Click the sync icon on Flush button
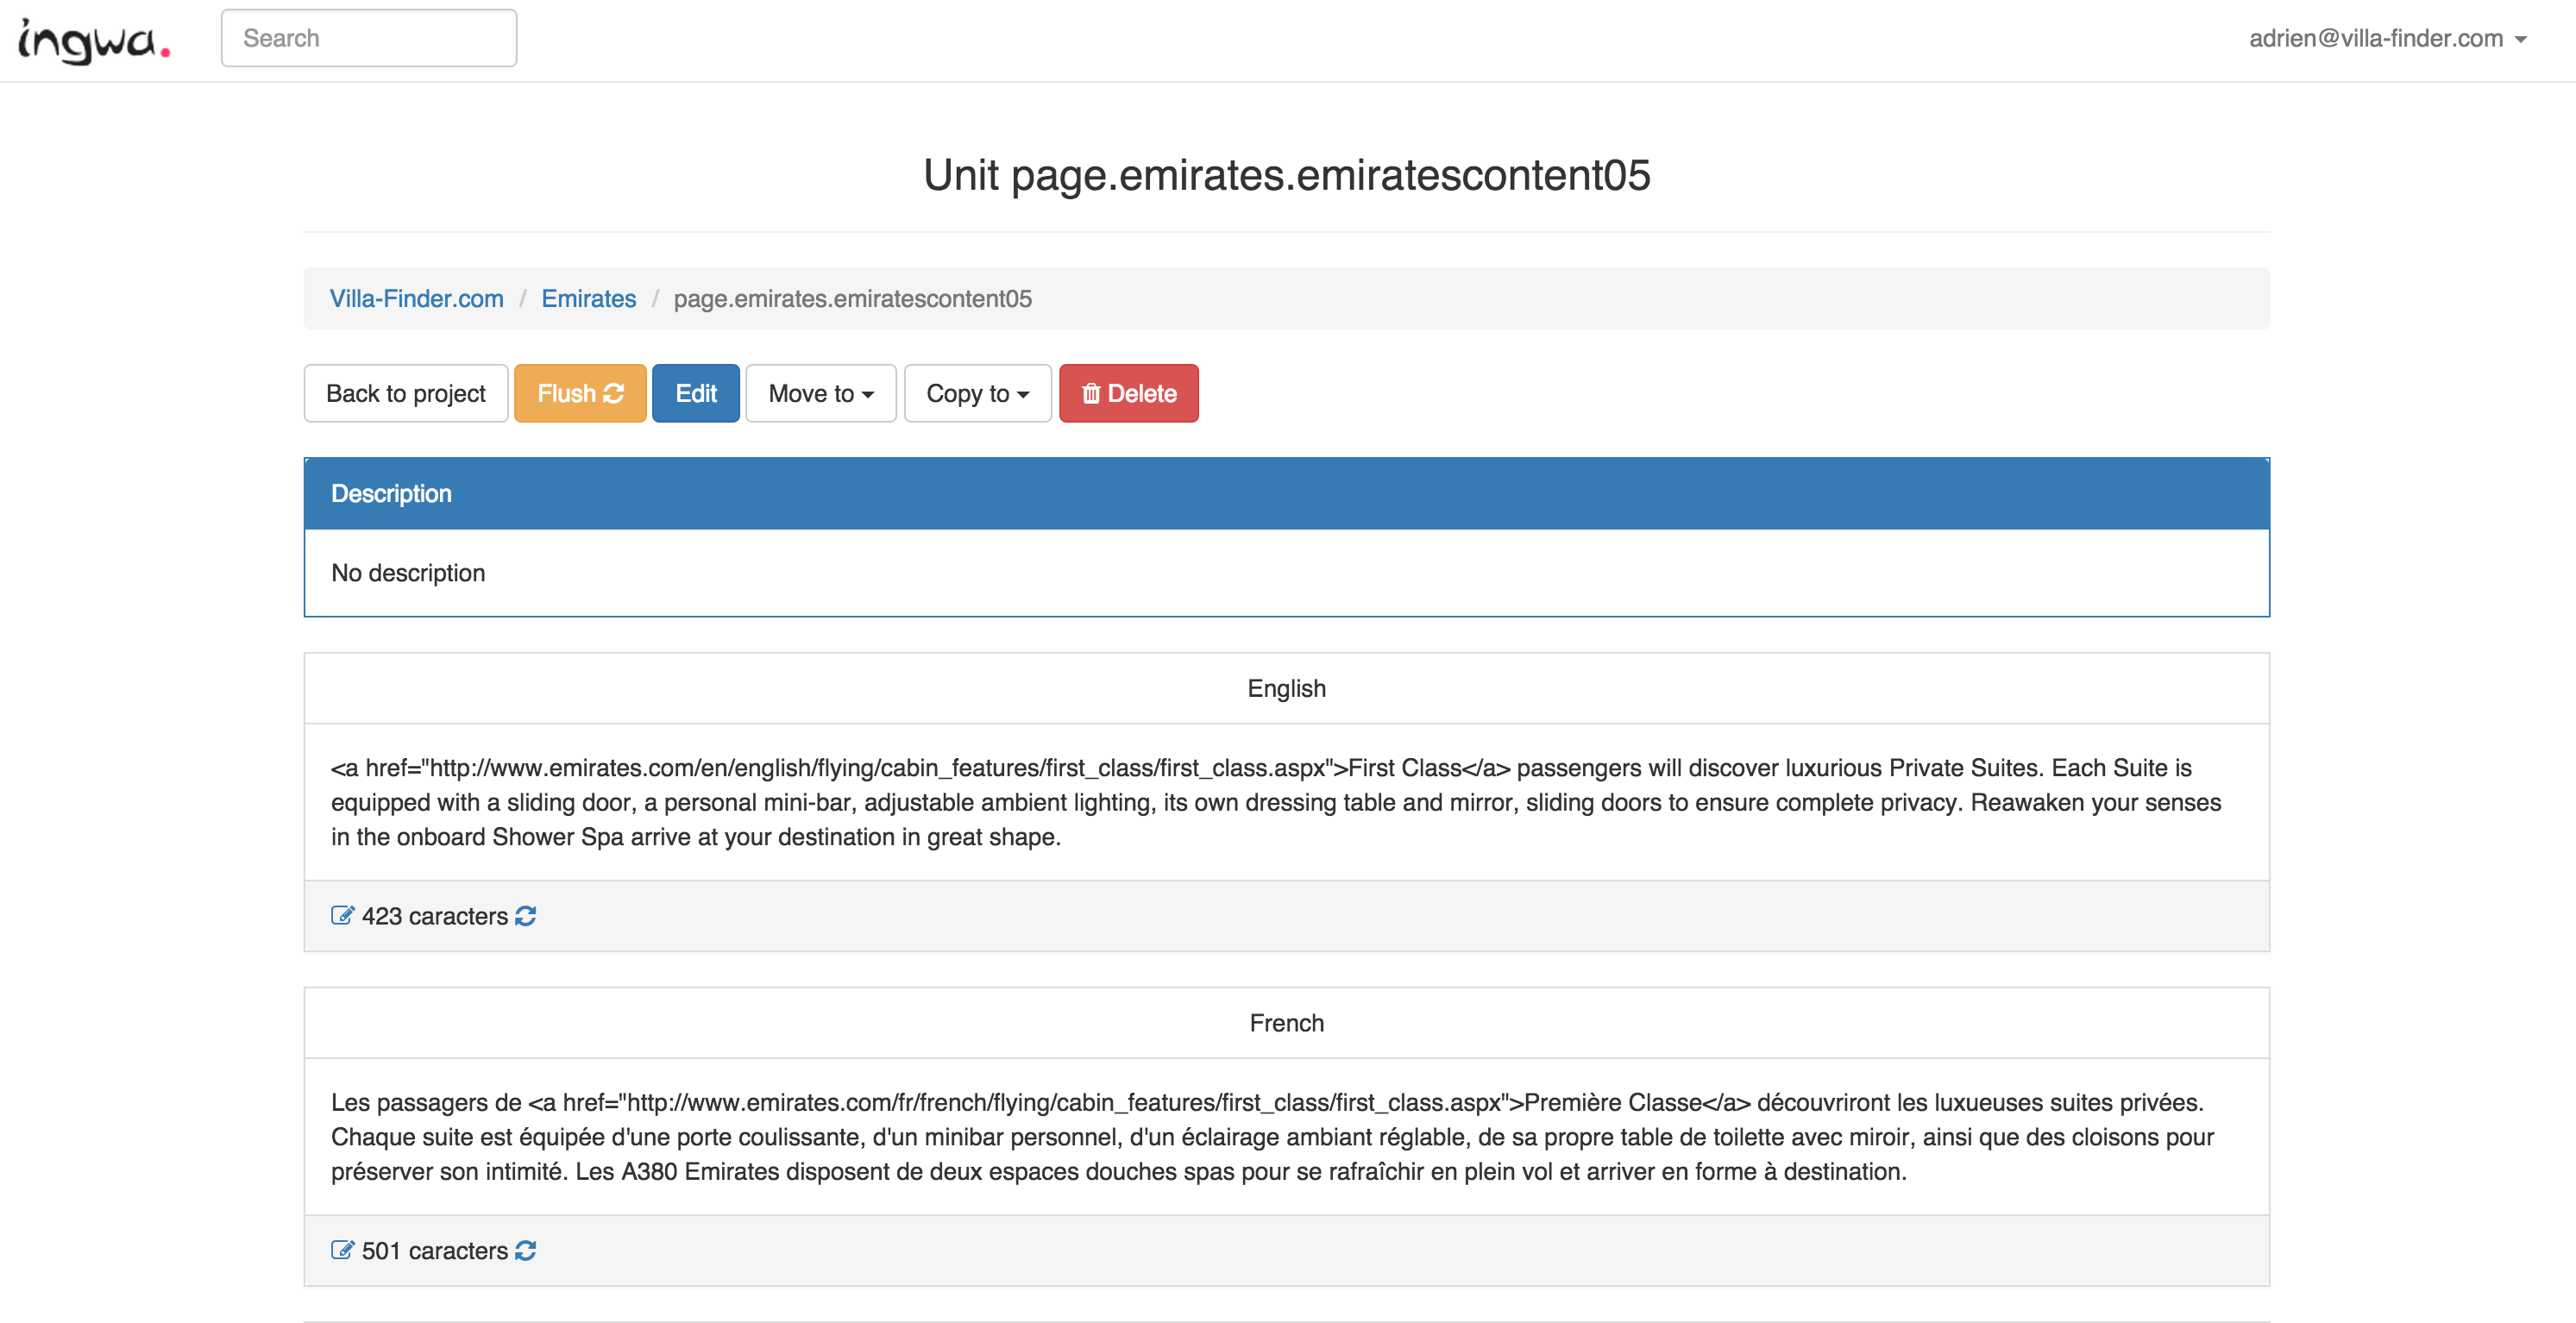The width and height of the screenshot is (2576, 1323). (614, 394)
